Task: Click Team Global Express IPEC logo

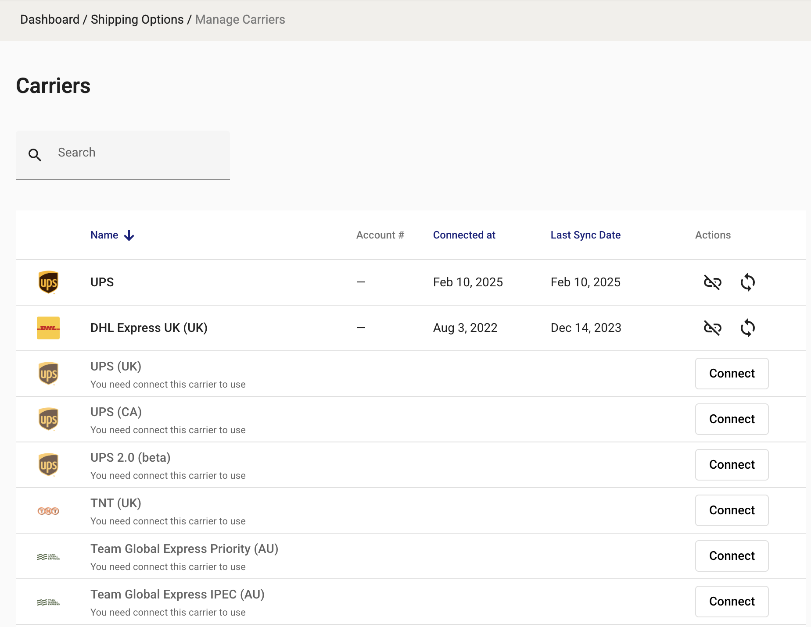Action: (x=48, y=602)
